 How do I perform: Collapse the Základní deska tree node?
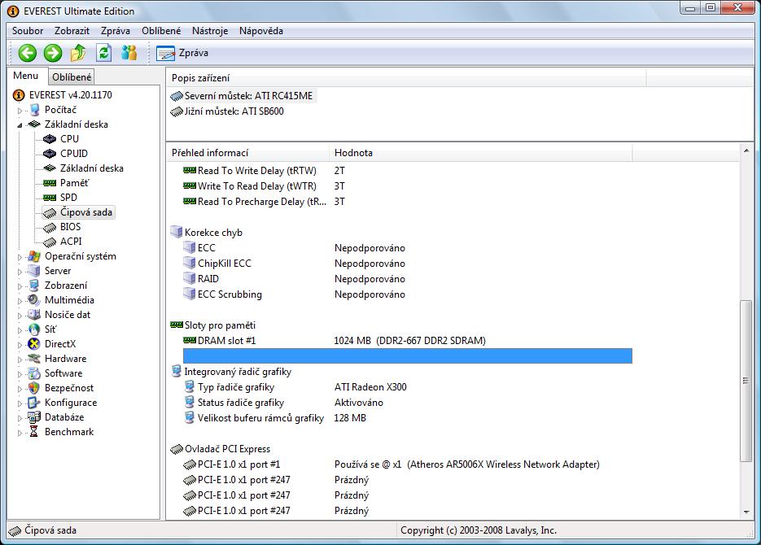[x=20, y=125]
